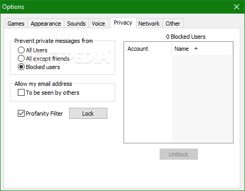Click the Privacy tab
The height and width of the screenshot is (191, 245).
click(123, 23)
